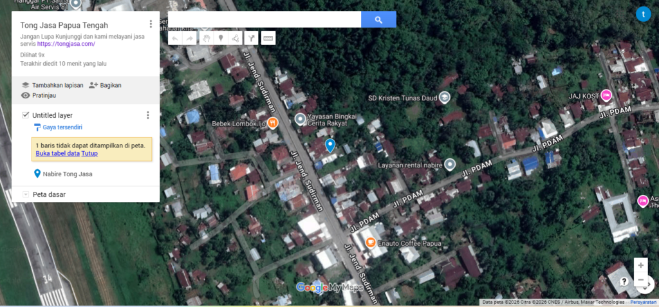The image size is (659, 307).
Task: Dismiss the warning with Tutup link
Action: pyautogui.click(x=89, y=153)
